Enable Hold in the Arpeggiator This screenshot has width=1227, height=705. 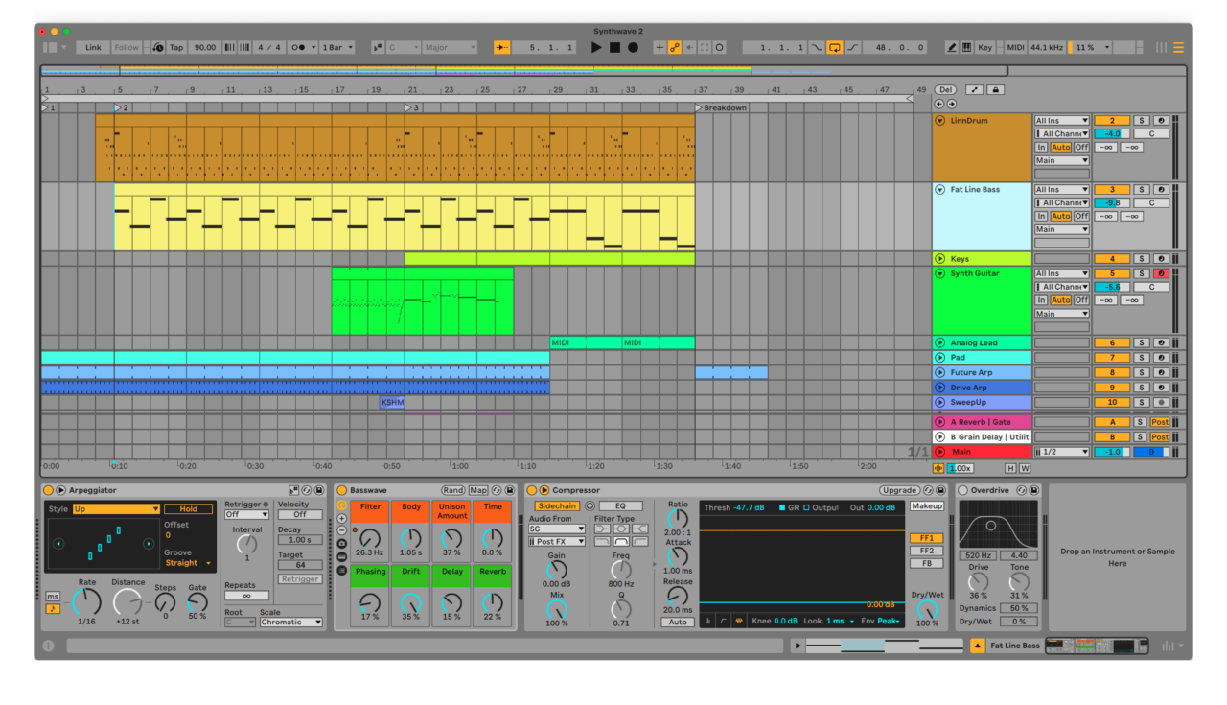(188, 509)
